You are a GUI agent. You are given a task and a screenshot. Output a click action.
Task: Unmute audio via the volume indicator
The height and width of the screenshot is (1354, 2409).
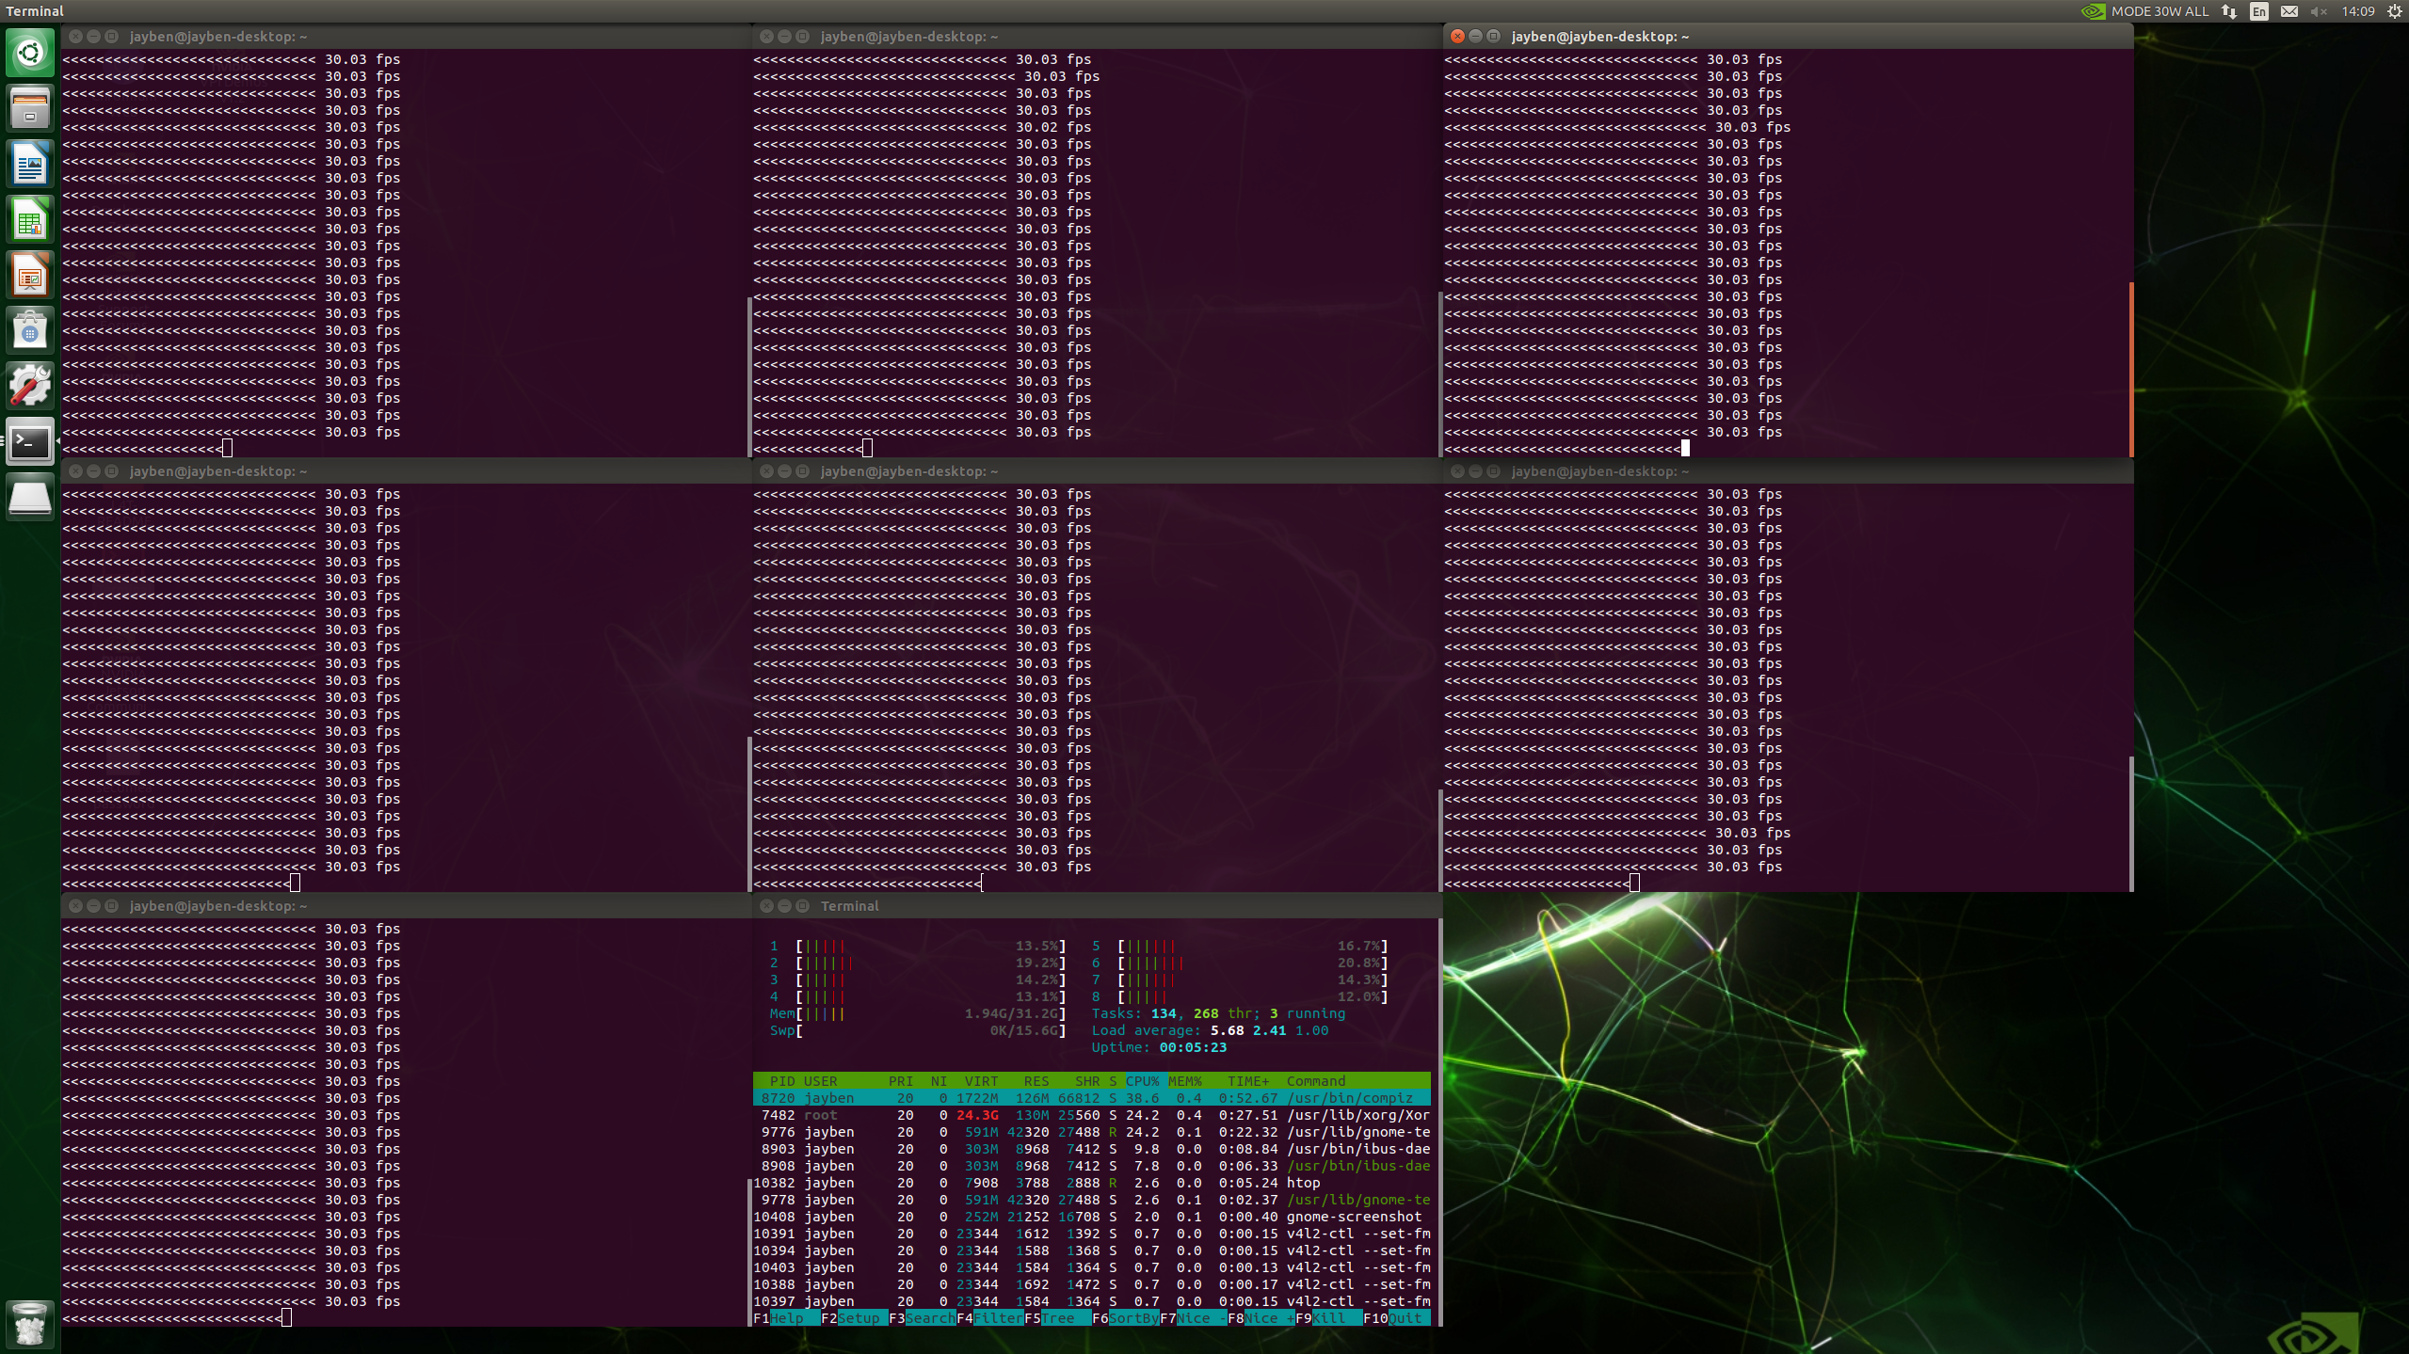2318,11
